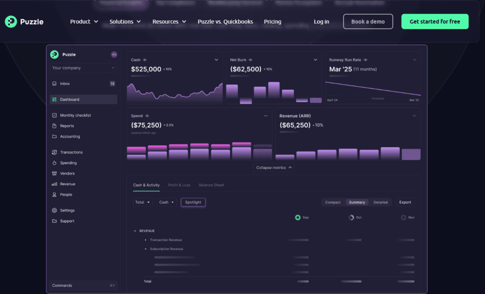Viewport: 485px width, 294px height.
Task: Open the Solutions dropdown menu
Action: (x=125, y=22)
